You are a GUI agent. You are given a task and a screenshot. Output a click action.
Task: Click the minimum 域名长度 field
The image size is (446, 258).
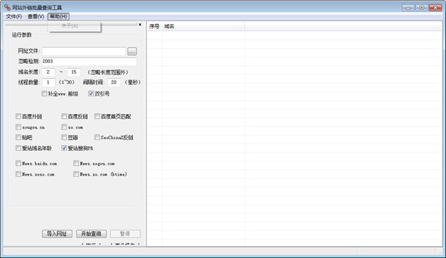48,72
